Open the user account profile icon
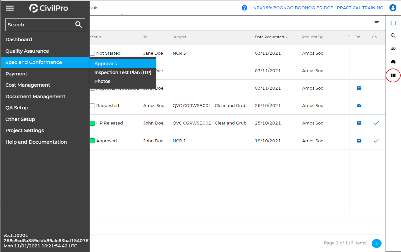This screenshot has width=401, height=252. click(x=393, y=8)
